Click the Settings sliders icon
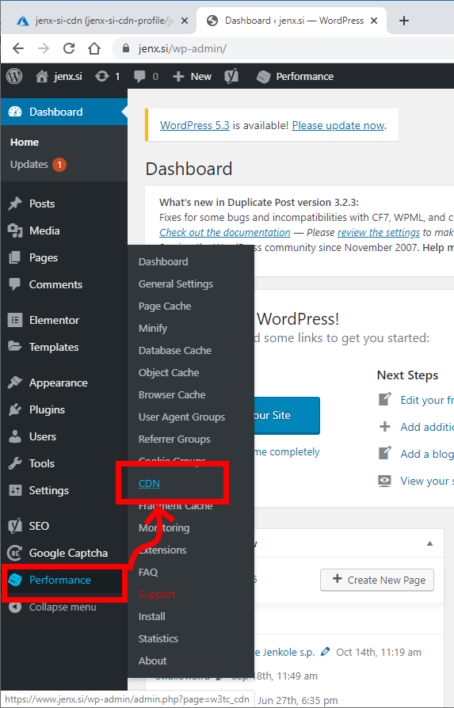This screenshot has width=454, height=708. pos(15,490)
